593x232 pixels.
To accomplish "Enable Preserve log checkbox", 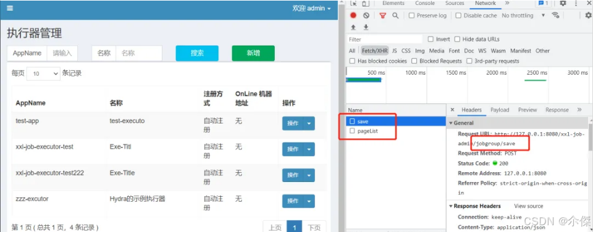I will point(411,15).
